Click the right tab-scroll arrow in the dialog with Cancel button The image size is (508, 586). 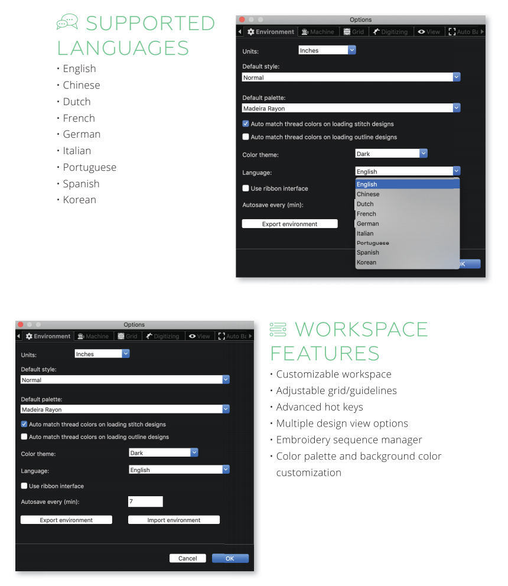[250, 336]
